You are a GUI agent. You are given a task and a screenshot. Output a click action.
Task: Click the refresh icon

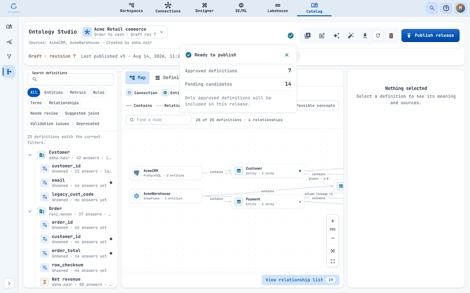tap(378, 36)
